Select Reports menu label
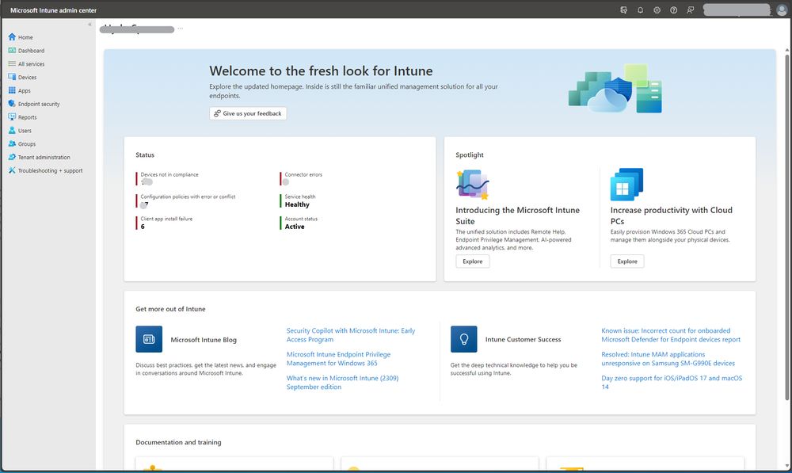The image size is (792, 473). 27,117
